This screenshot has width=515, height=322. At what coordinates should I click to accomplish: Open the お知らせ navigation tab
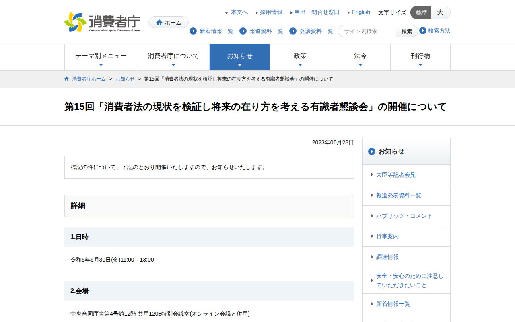point(240,58)
